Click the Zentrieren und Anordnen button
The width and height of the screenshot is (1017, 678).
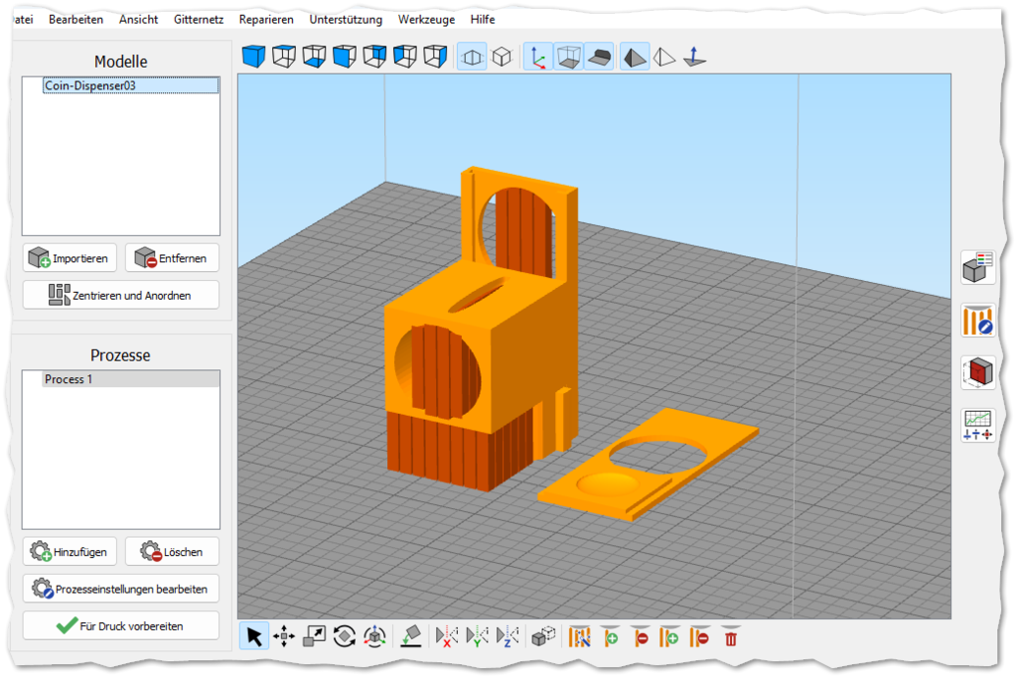(120, 294)
